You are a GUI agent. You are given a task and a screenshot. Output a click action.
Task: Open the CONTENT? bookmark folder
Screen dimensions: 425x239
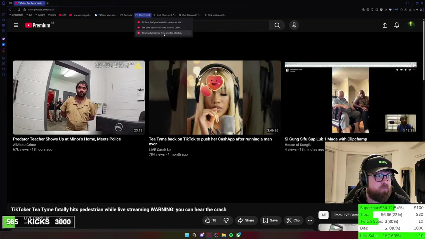(x=16, y=15)
